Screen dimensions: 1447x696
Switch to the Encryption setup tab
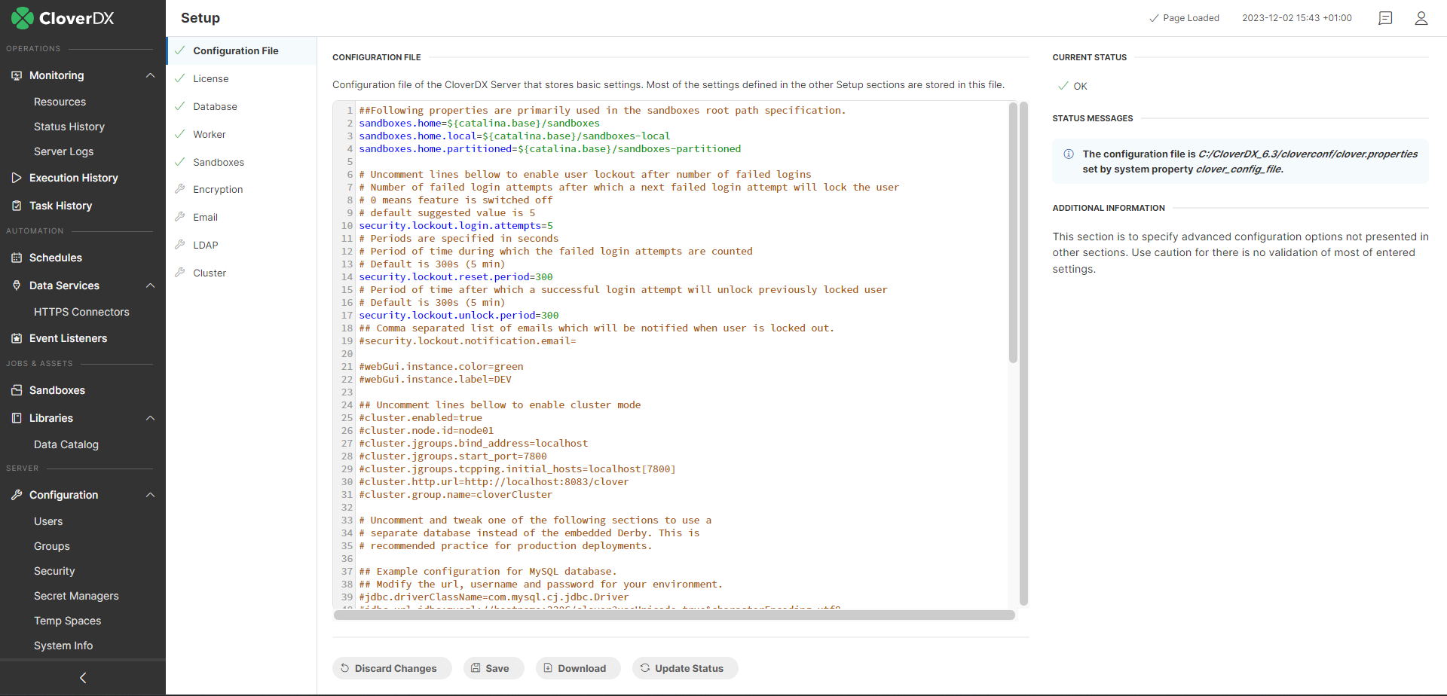[x=218, y=190]
